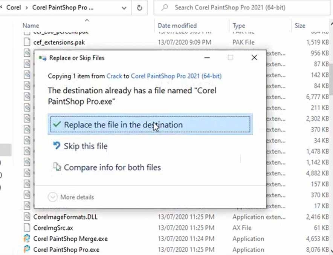
Task: Click the Replace the file checkmark icon
Action: coord(57,125)
